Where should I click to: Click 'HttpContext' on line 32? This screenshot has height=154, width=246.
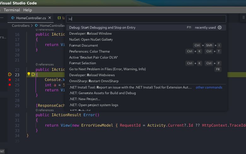[x=214, y=125]
